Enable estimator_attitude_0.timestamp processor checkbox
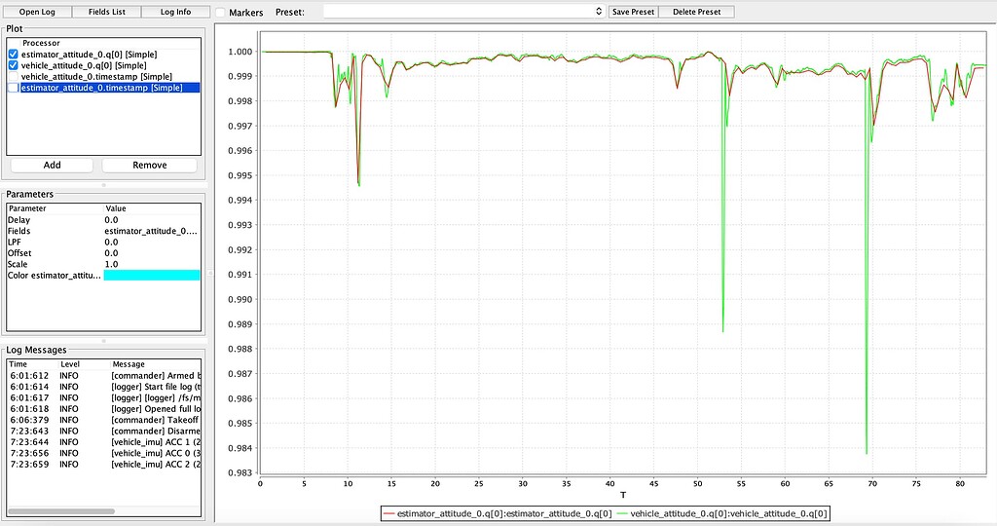 click(x=14, y=88)
